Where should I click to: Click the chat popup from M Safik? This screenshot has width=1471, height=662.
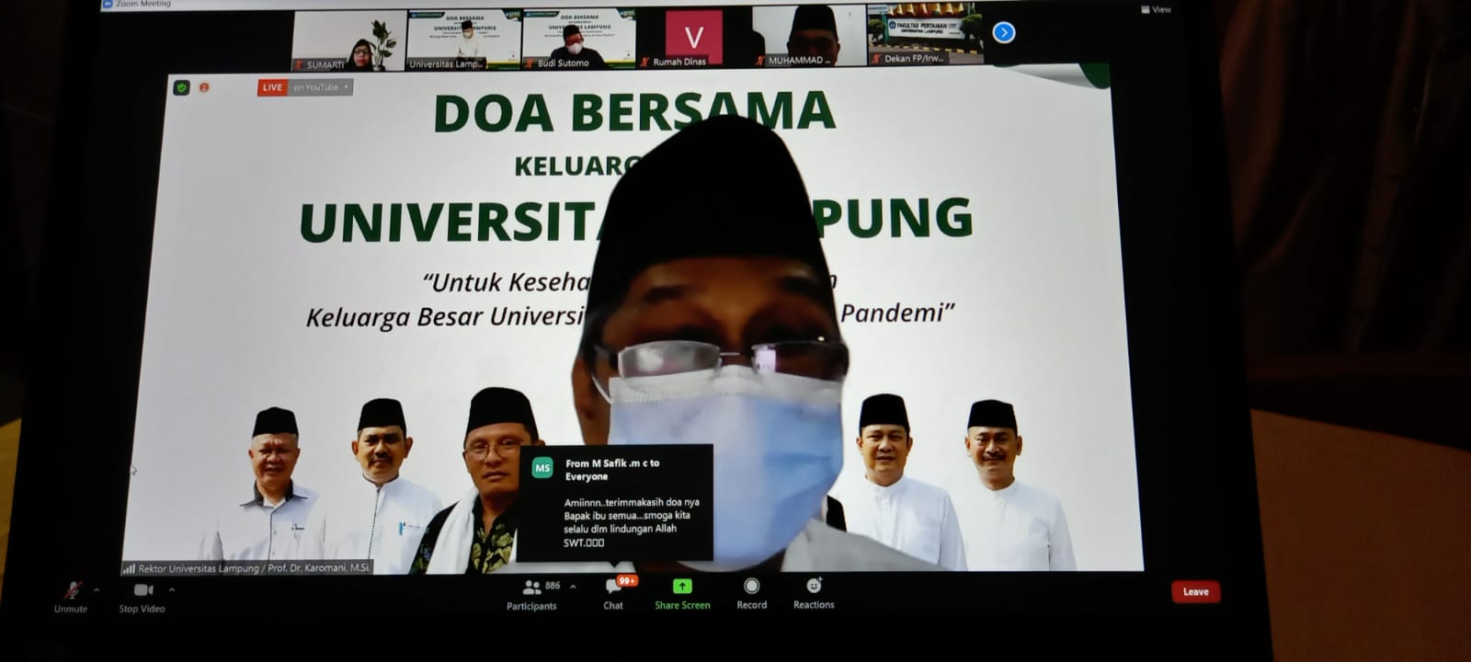pos(614,503)
